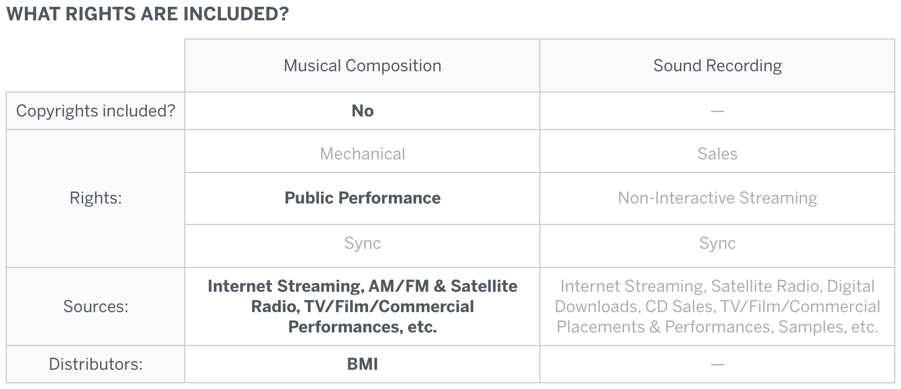Click the 'Copyrights included?' row label
This screenshot has width=901, height=389.
coord(96,111)
